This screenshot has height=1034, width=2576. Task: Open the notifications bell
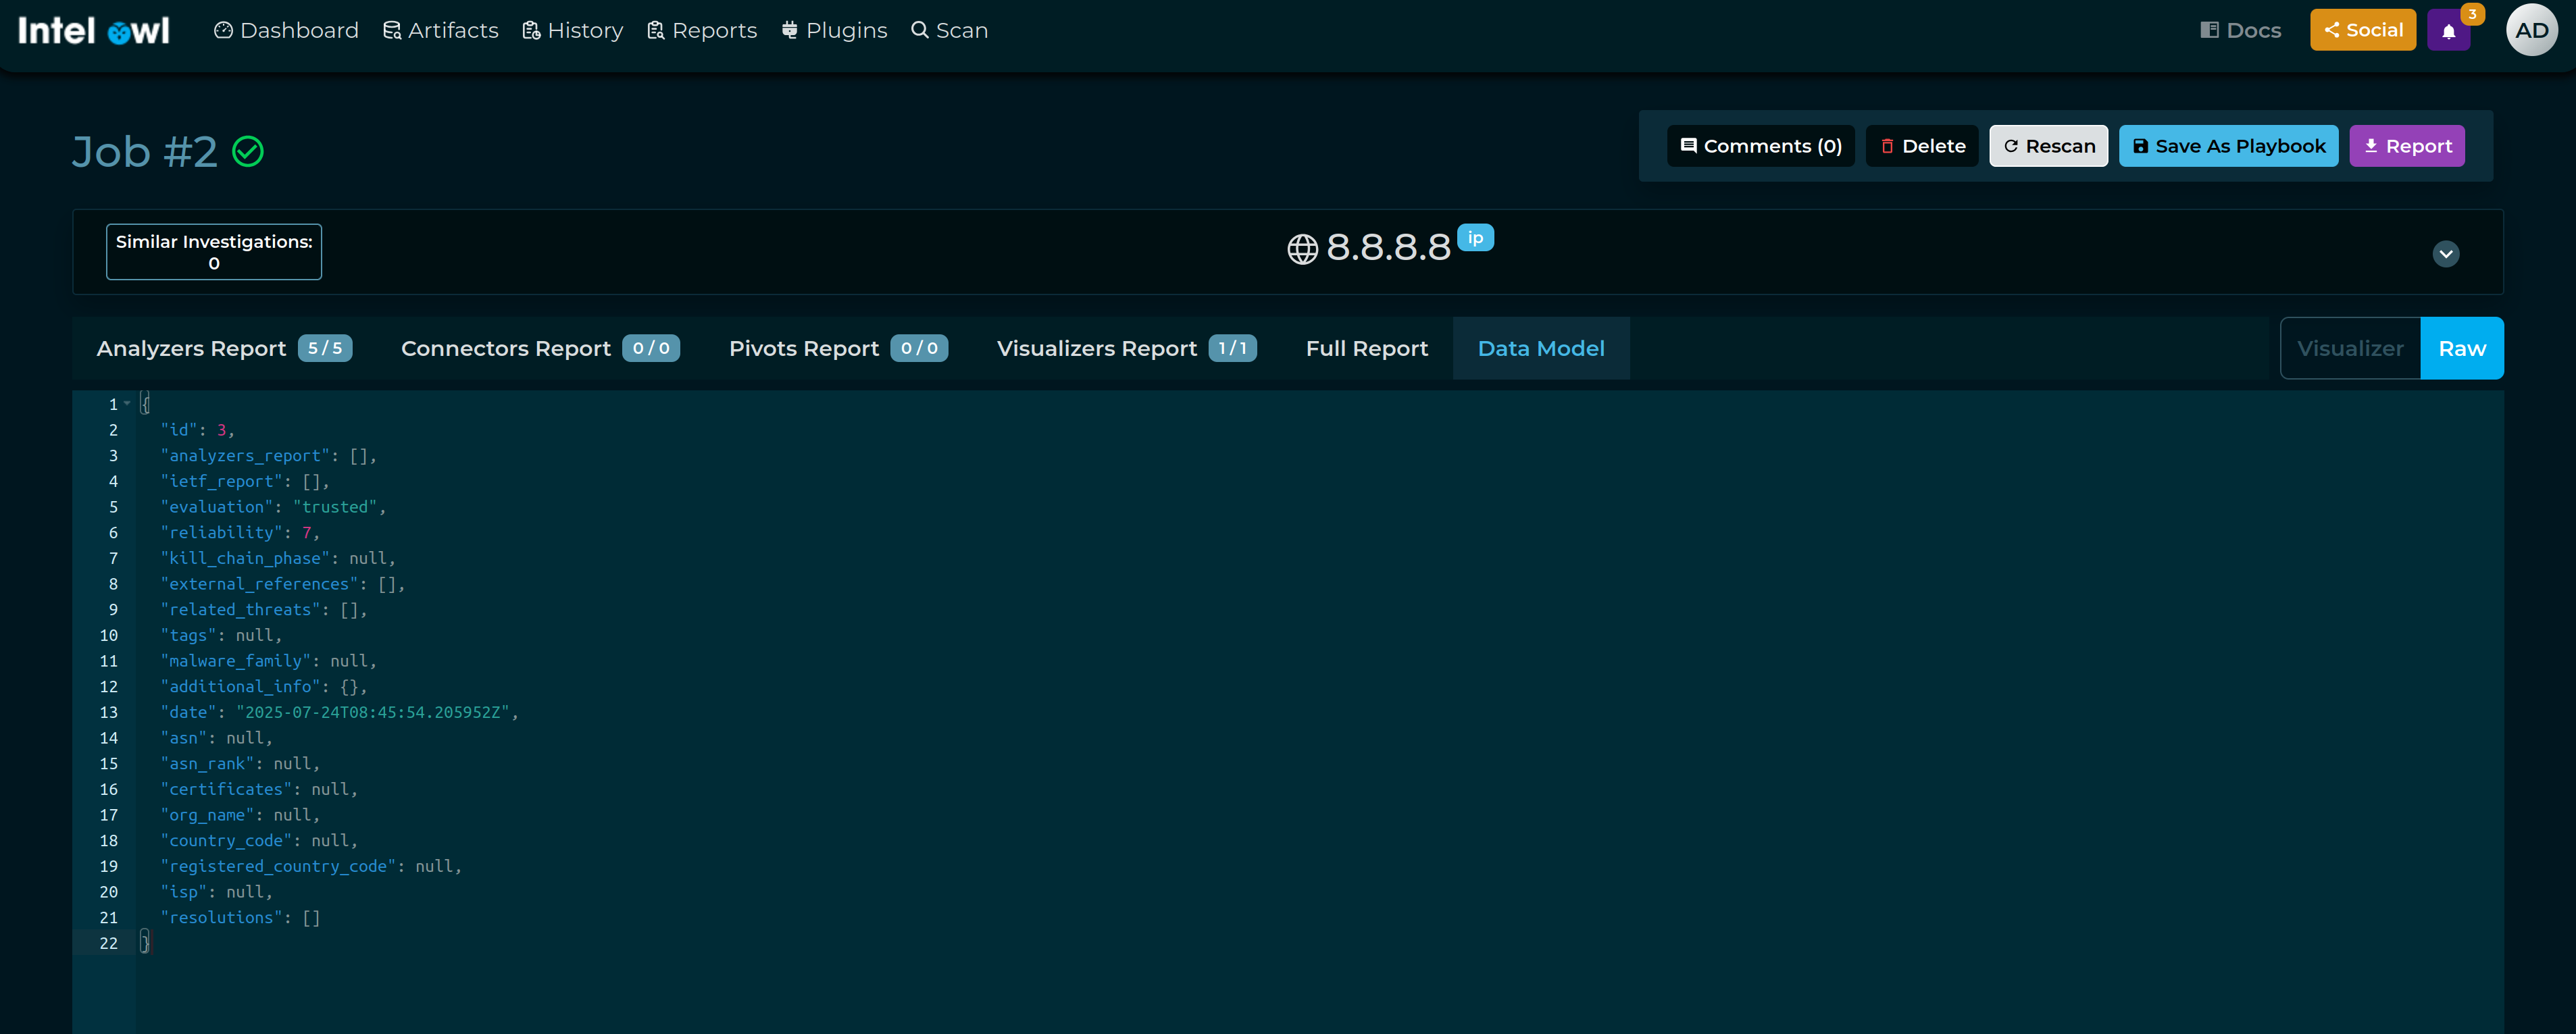(x=2449, y=31)
